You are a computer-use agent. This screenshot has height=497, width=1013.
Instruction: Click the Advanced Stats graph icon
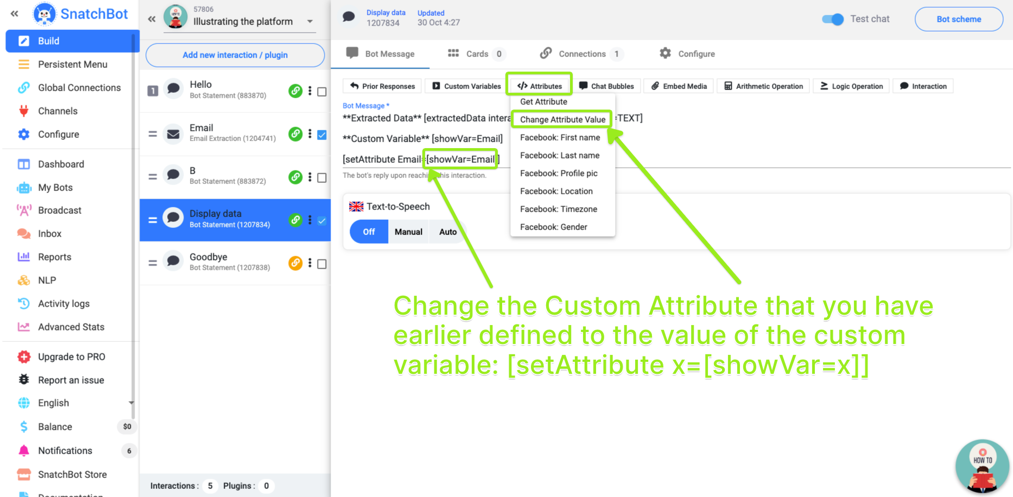pyautogui.click(x=23, y=327)
